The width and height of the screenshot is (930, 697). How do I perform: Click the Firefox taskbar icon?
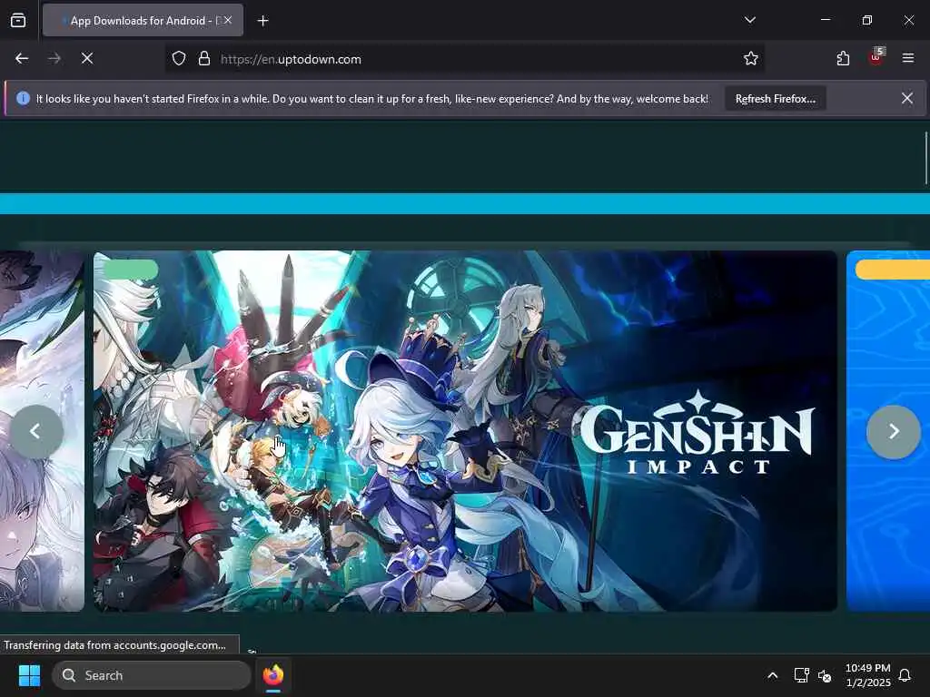272,675
